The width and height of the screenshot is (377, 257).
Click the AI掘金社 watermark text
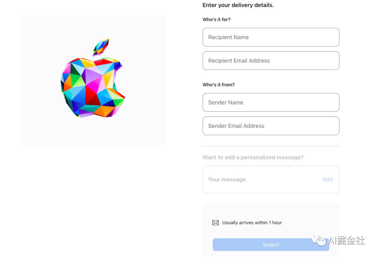pyautogui.click(x=346, y=240)
